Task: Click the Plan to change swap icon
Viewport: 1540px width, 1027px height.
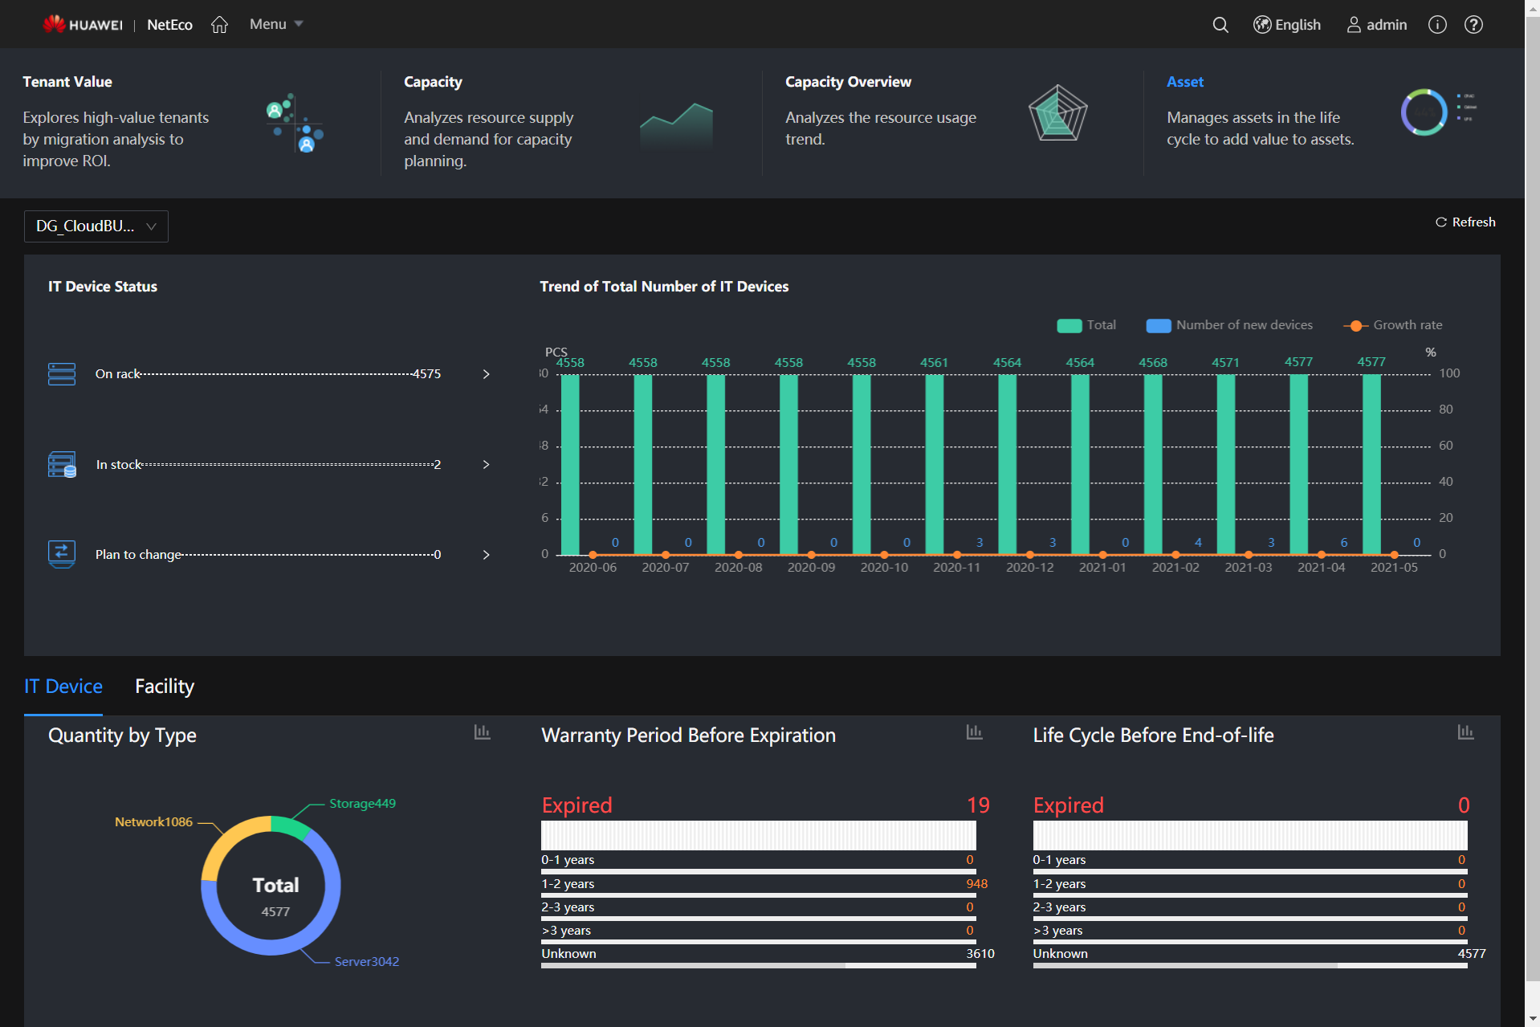Action: point(61,554)
